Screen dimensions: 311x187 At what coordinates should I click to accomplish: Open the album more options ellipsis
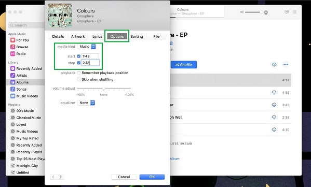pos(286,65)
